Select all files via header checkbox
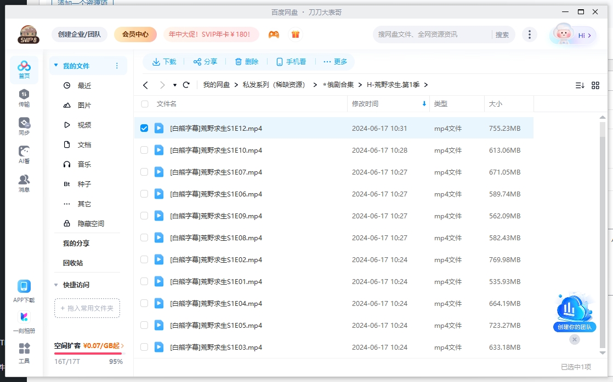 click(144, 103)
